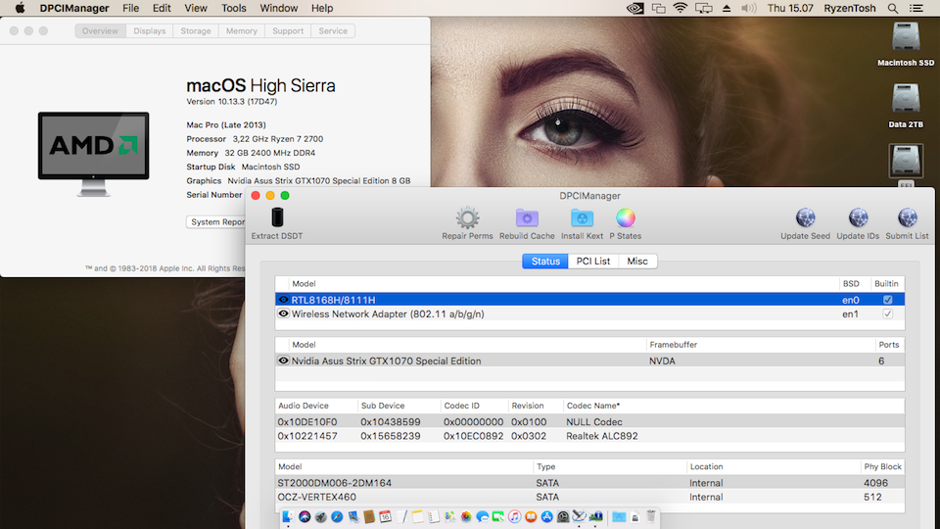Switch to the PCI List tab

point(592,262)
